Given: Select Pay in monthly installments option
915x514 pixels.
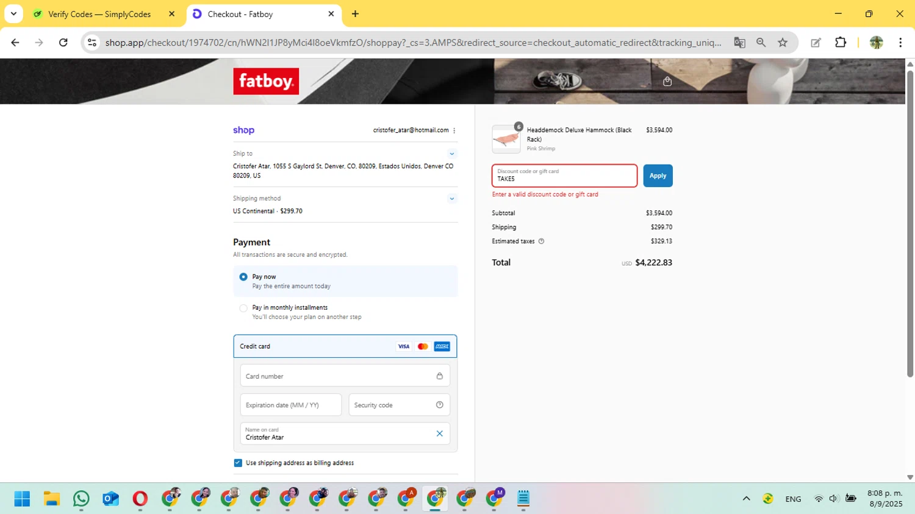Looking at the screenshot, I should (x=243, y=308).
